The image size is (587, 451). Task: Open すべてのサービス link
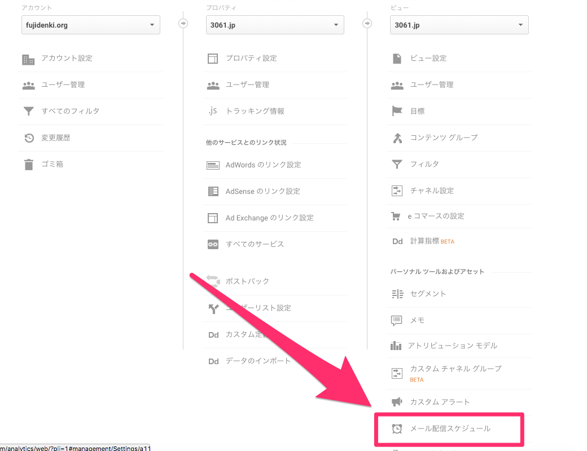coord(255,245)
